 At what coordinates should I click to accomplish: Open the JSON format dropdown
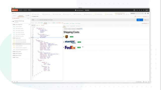(38, 25)
